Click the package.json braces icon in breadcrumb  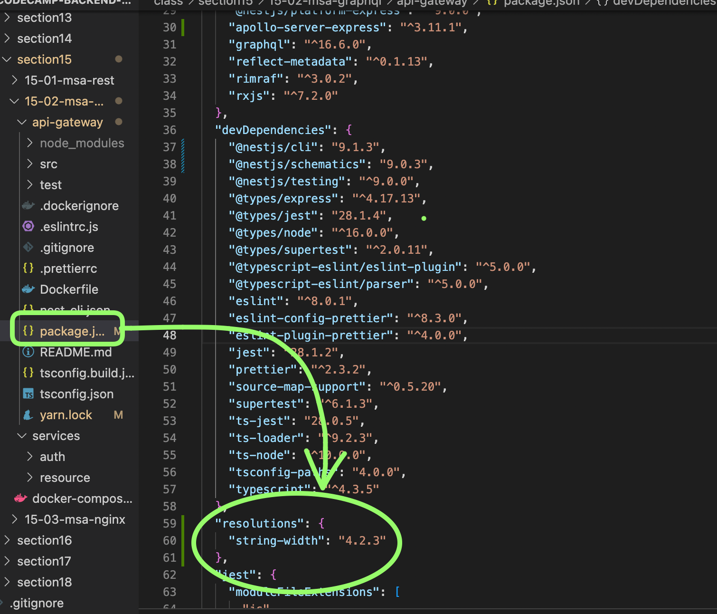(492, 2)
